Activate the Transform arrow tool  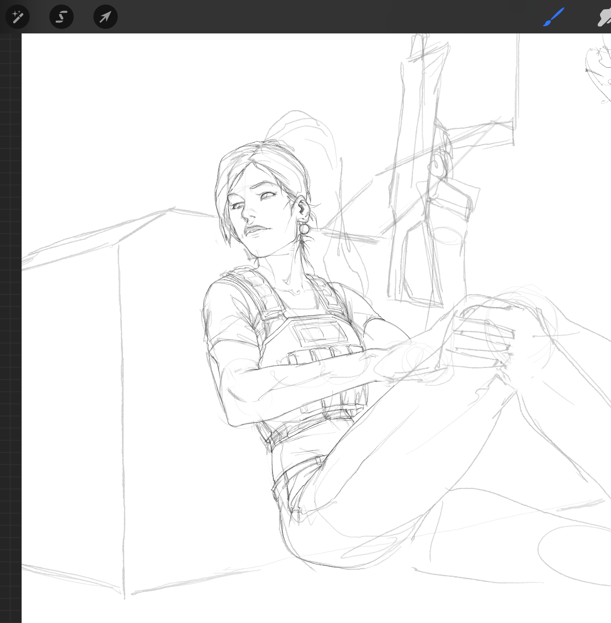[105, 17]
